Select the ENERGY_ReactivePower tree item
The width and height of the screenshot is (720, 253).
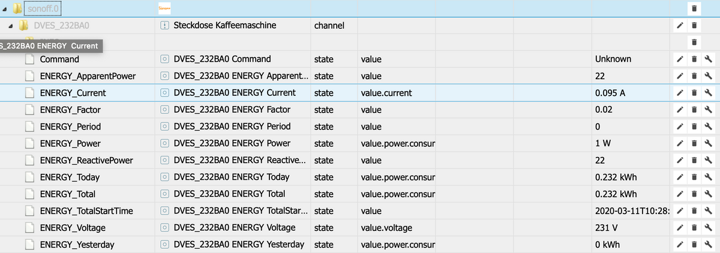tap(86, 161)
